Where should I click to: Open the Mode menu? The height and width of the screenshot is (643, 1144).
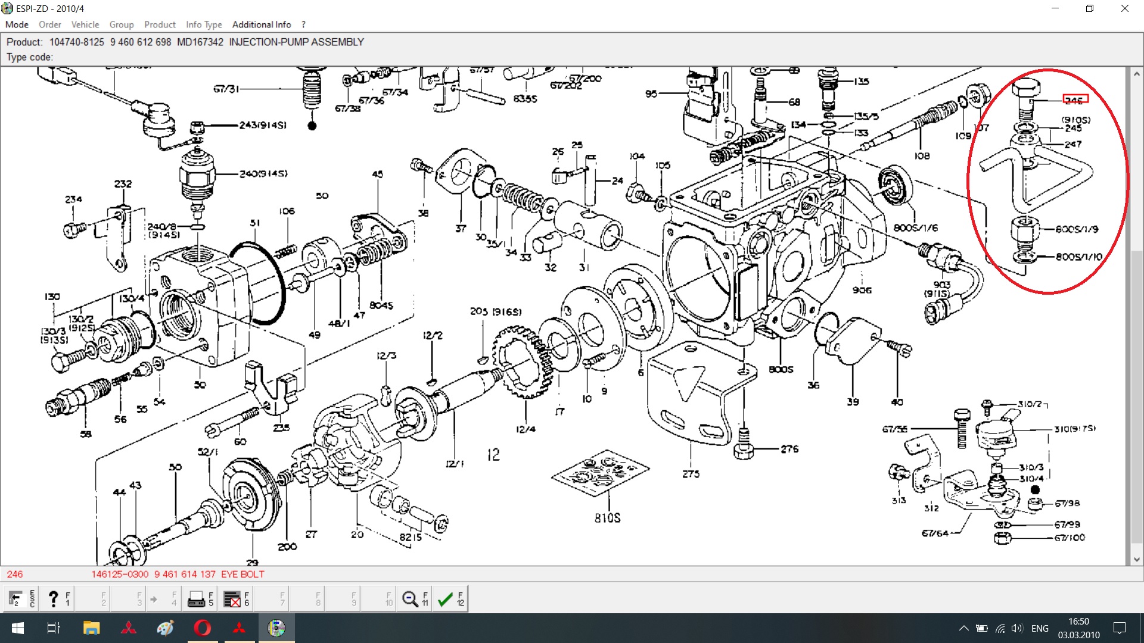click(x=17, y=24)
